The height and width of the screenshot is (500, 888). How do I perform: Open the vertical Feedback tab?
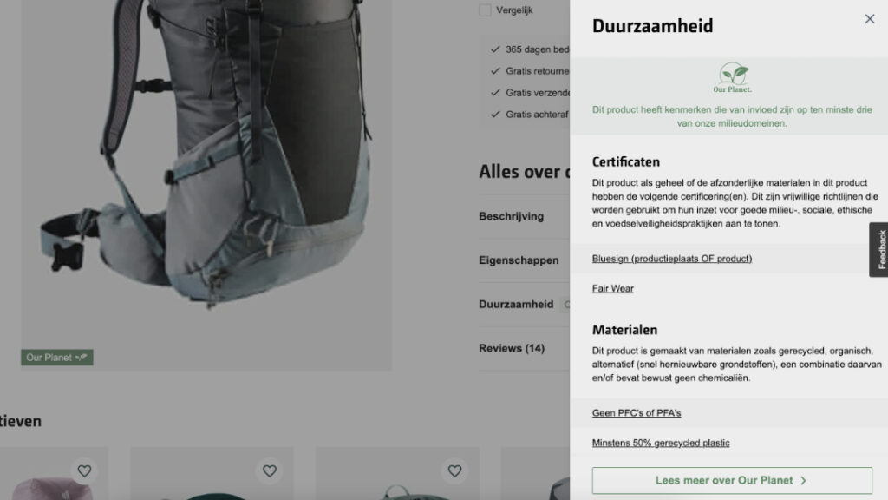pos(879,249)
